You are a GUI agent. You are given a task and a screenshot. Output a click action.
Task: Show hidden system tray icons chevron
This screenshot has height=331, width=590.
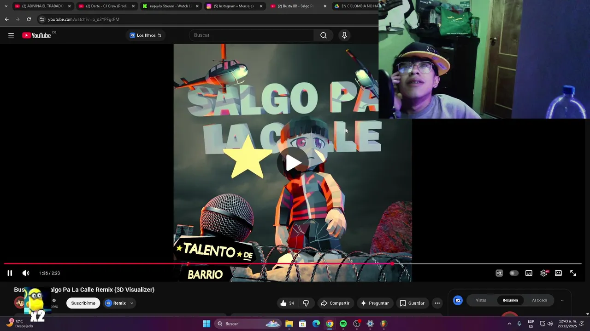(509, 324)
